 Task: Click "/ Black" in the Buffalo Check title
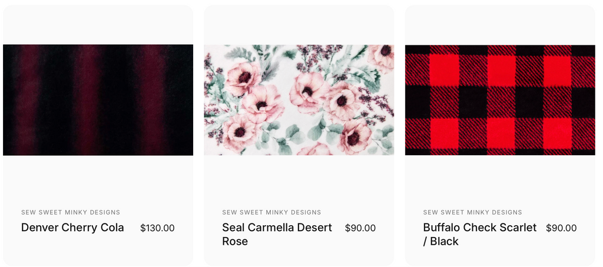pyautogui.click(x=440, y=242)
